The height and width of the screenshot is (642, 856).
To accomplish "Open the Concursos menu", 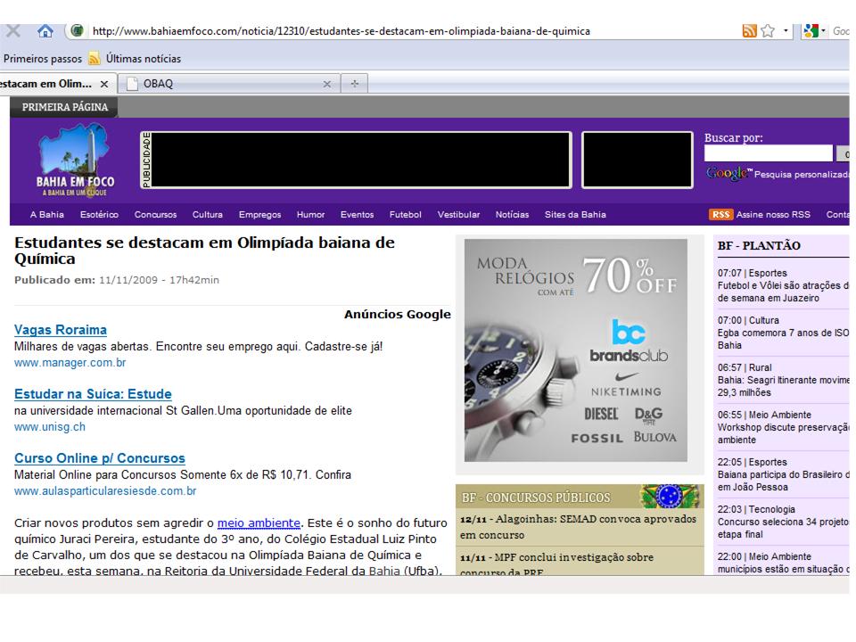I will (155, 215).
